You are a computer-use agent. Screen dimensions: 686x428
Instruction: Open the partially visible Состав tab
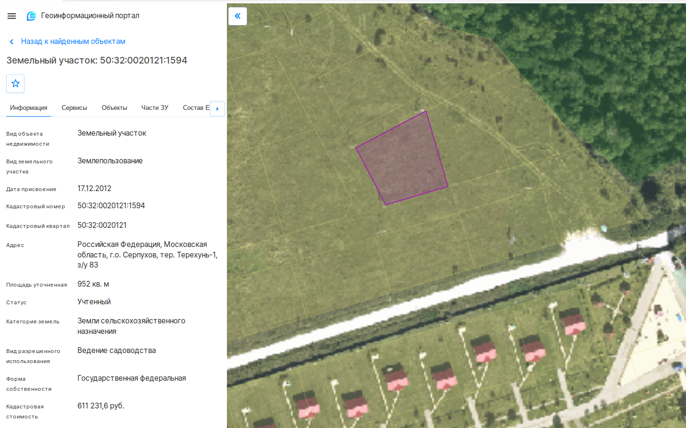[196, 108]
